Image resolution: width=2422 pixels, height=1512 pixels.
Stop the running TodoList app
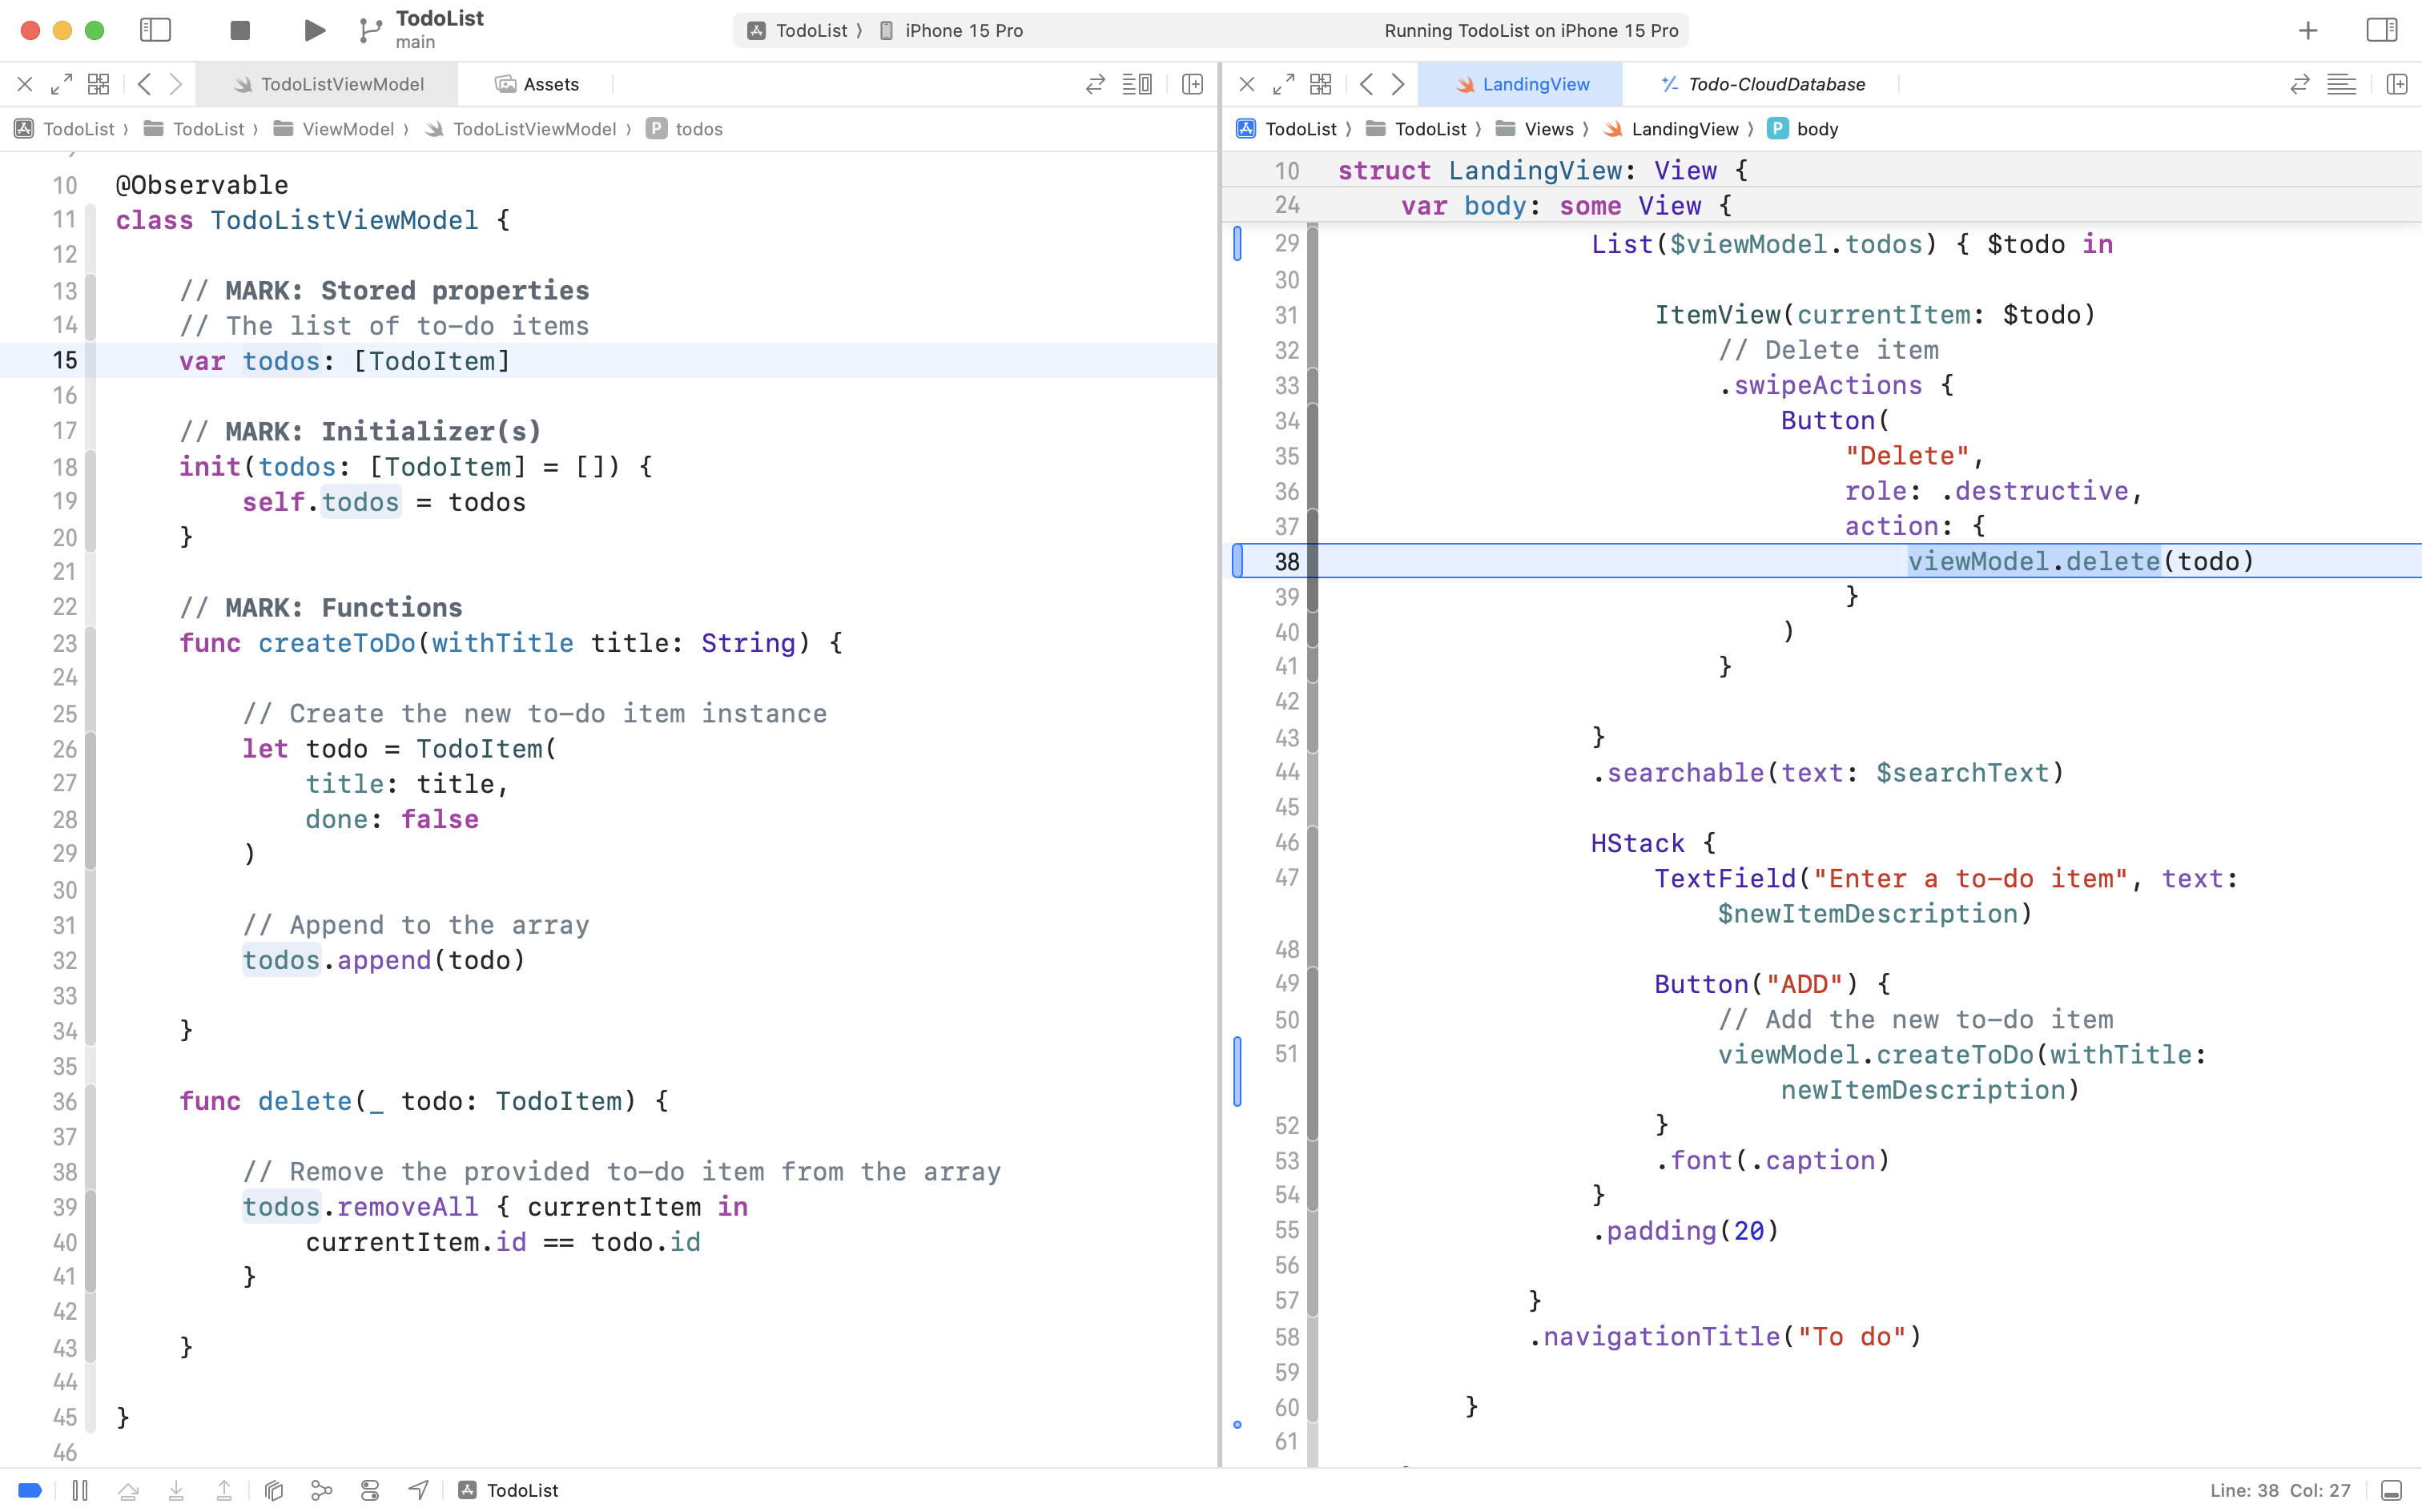click(x=239, y=30)
